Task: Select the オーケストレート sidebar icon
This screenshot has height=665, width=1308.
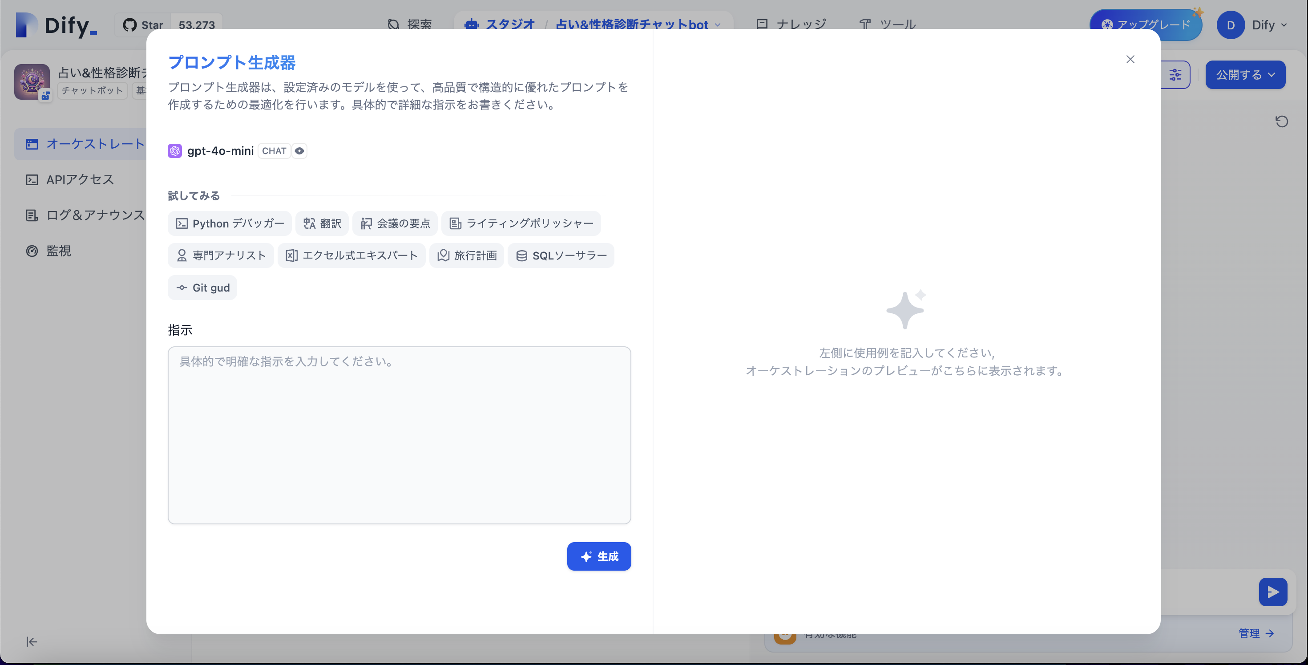Action: [32, 144]
